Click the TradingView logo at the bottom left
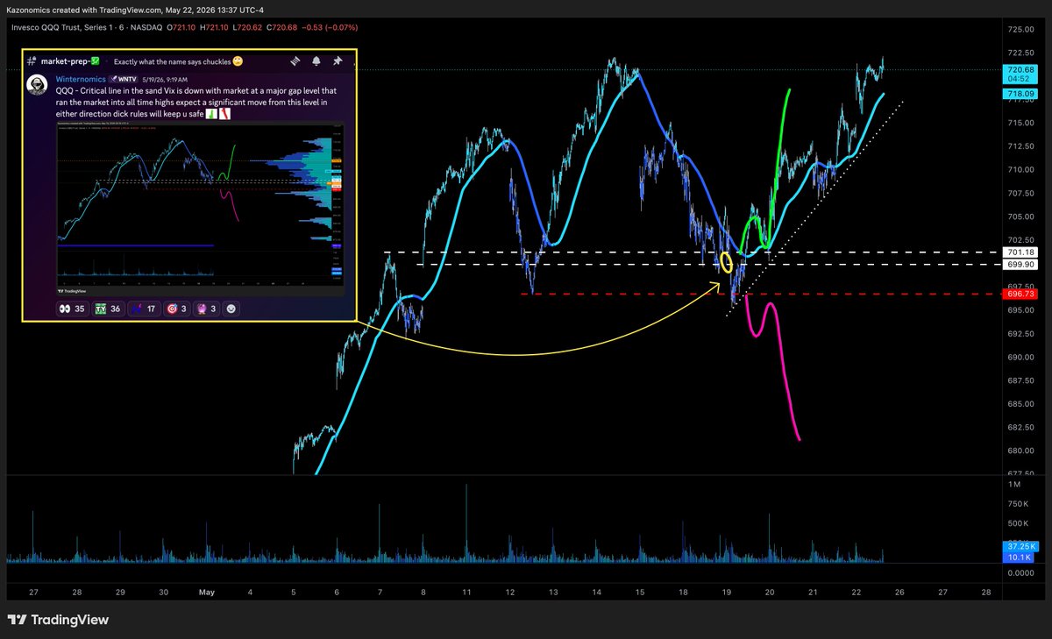Image resolution: width=1052 pixels, height=639 pixels. coord(58,620)
